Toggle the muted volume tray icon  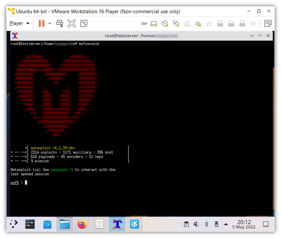196,224
